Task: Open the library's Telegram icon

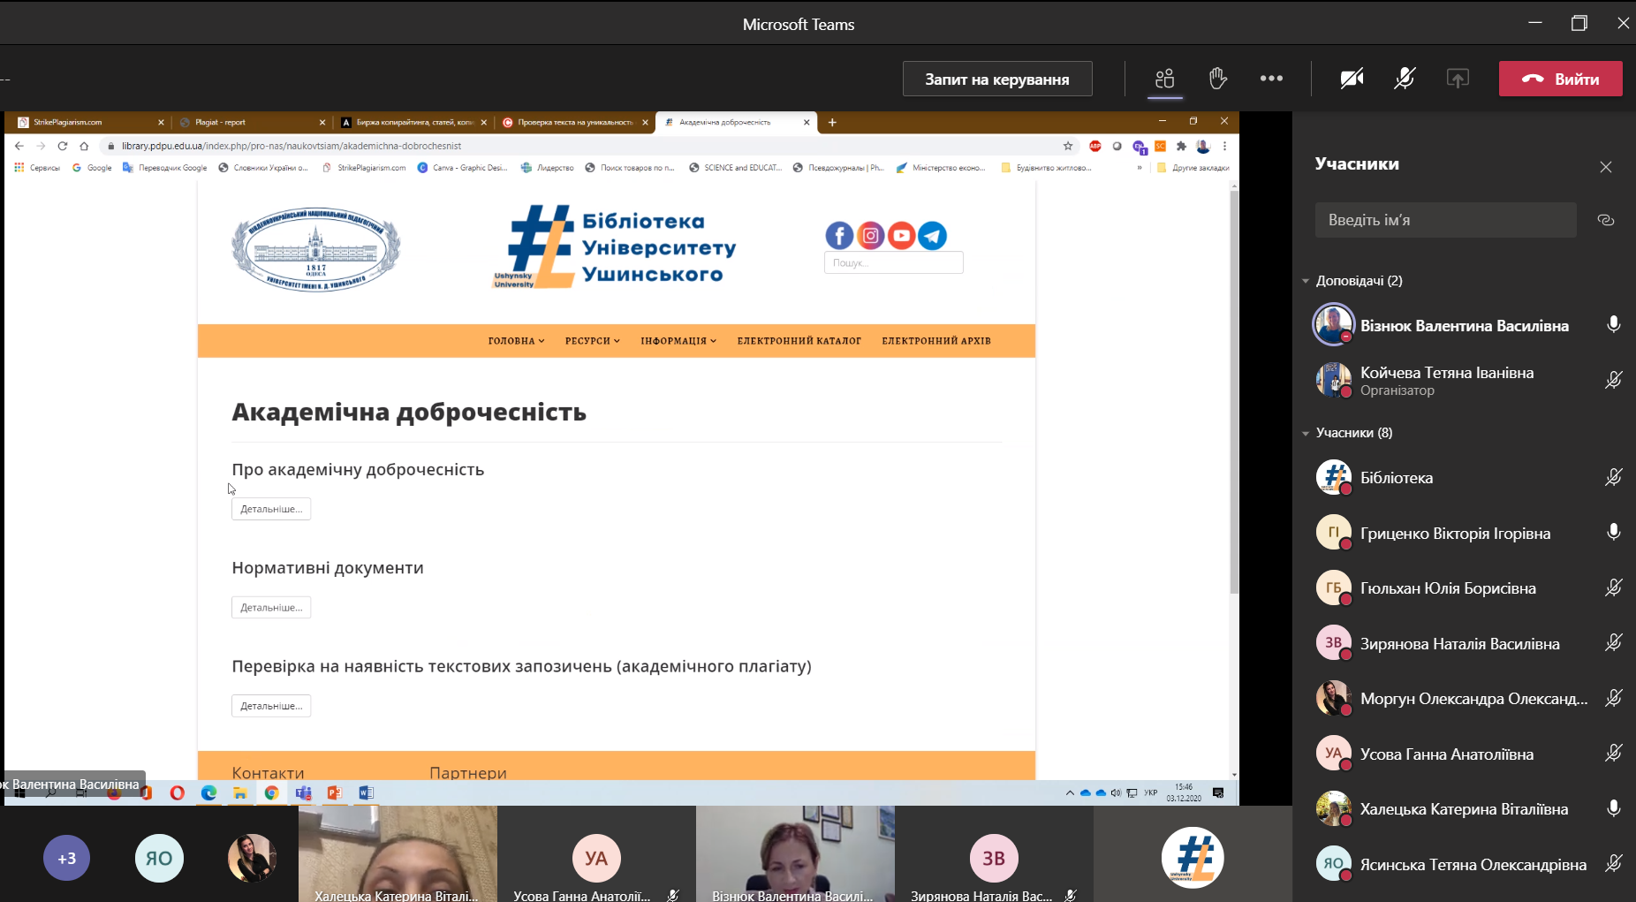Action: pyautogui.click(x=932, y=236)
